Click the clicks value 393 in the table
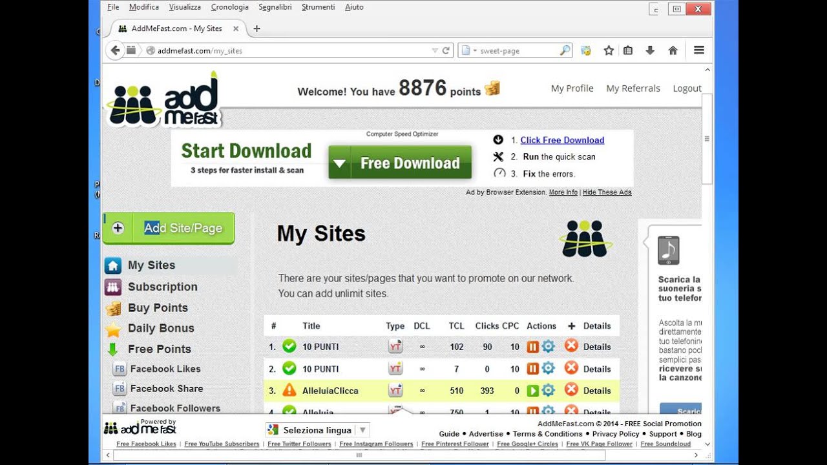The width and height of the screenshot is (827, 465). [x=487, y=391]
